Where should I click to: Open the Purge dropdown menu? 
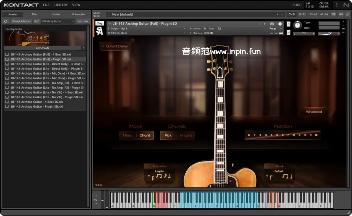point(275,29)
